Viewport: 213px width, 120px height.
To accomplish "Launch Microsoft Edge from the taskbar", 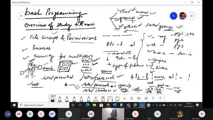I will coord(87,105).
